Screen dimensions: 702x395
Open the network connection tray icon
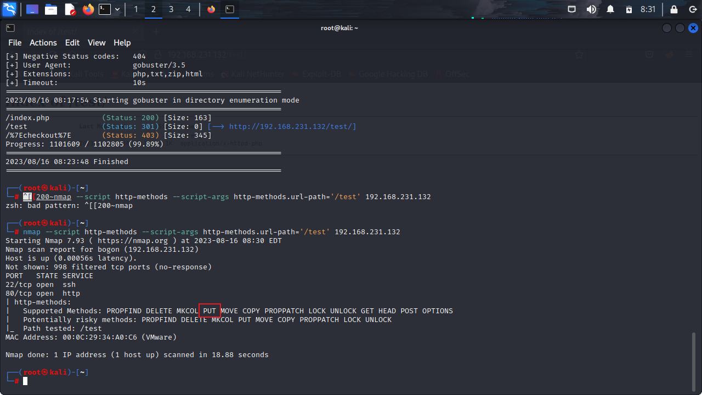[x=571, y=9]
